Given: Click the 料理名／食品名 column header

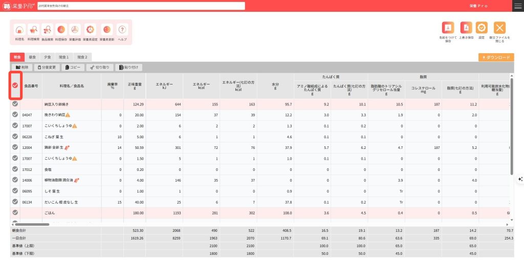Looking at the screenshot, I should click(x=72, y=86).
